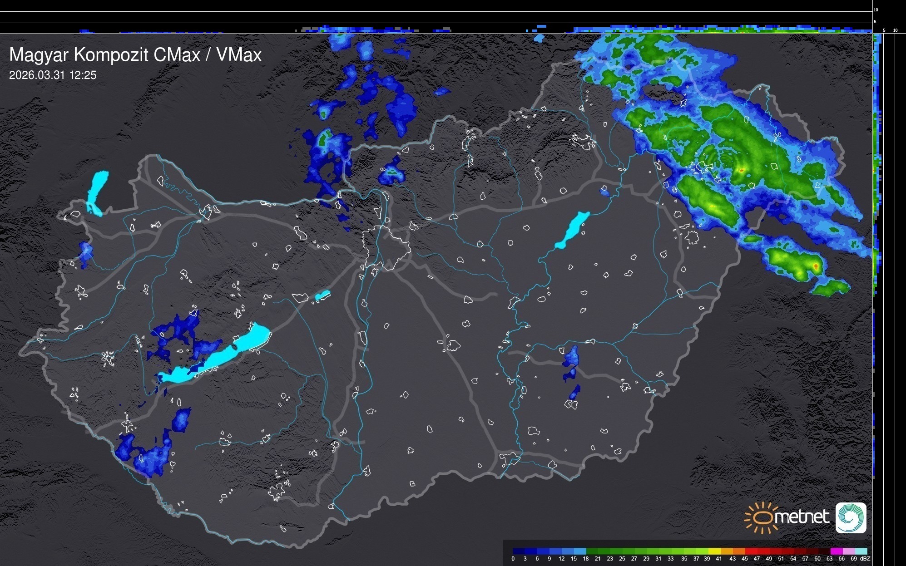Select the bright red 45 dBZ legend swatch

(751, 551)
